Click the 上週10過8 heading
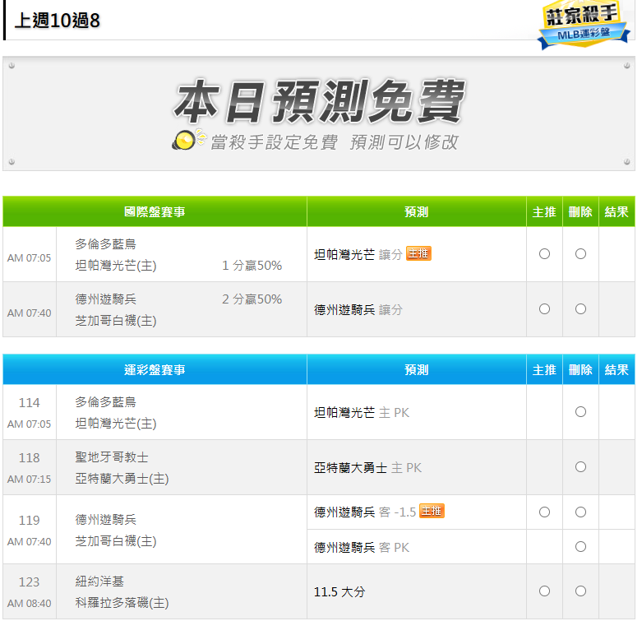This screenshot has width=642, height=621. click(58, 21)
